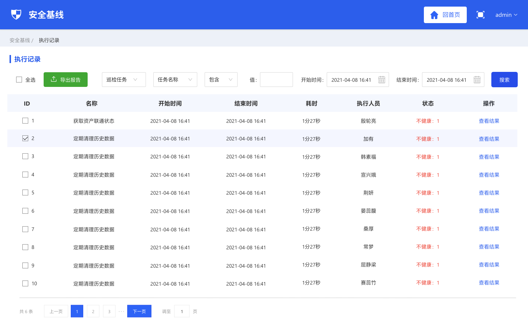Click the 共 6 条 total text
528x330 pixels.
pos(26,311)
